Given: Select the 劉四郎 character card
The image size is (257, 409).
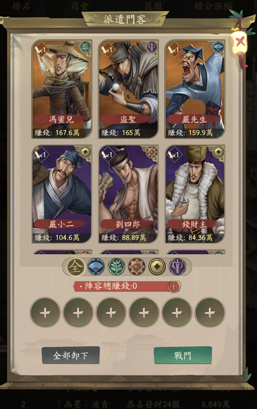Looking at the screenshot, I should 128,194.
